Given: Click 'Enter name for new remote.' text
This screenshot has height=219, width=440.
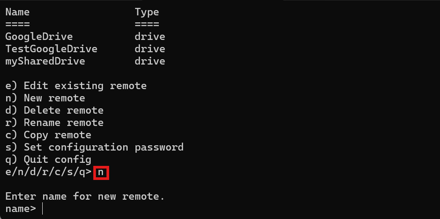Looking at the screenshot, I should pos(85,196).
